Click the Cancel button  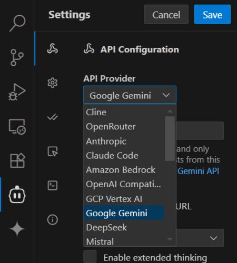point(166,15)
